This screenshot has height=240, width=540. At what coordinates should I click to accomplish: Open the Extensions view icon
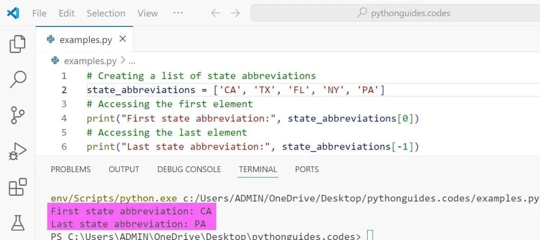(18, 187)
